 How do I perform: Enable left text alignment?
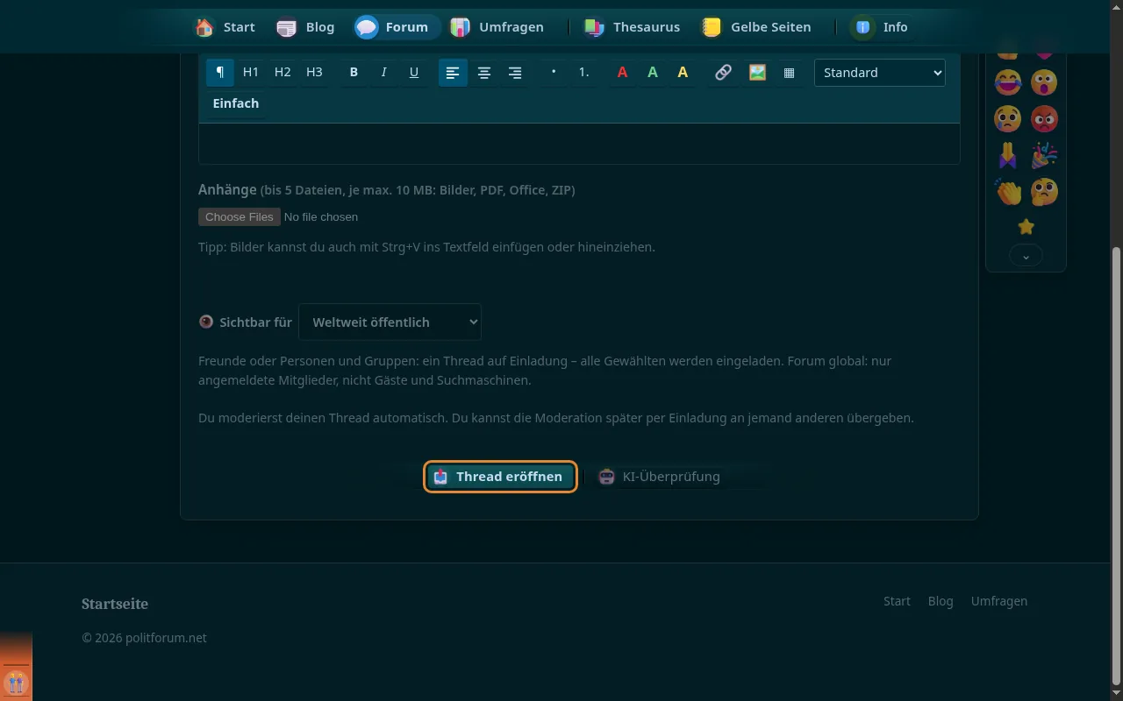click(453, 73)
